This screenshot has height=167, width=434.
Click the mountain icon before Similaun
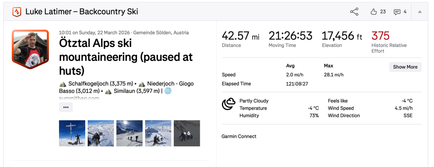pos(108,91)
